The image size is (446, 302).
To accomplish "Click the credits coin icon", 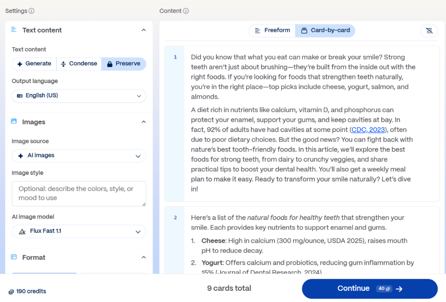I will pos(11,292).
